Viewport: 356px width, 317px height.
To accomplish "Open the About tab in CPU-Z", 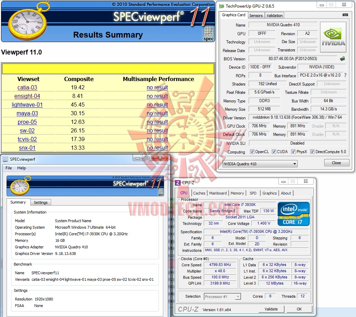I will point(286,193).
